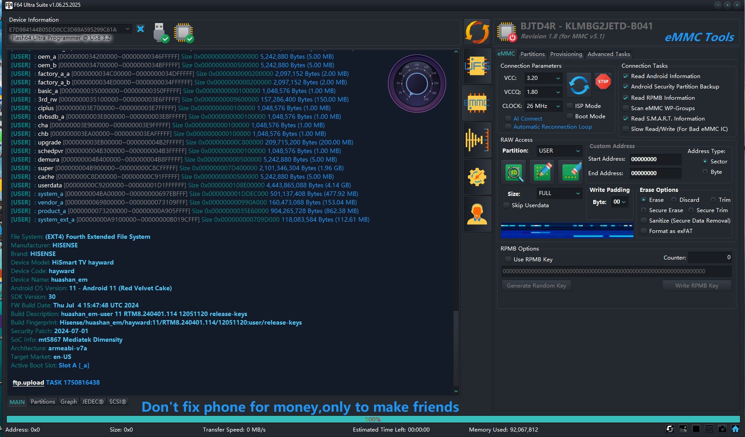Switch to the Partitions tab in eMMC Tools
This screenshot has width=745, height=437.
pos(532,54)
